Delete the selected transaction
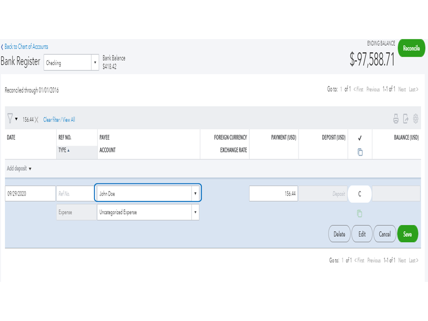Screen dimensions: 428x321 339,234
